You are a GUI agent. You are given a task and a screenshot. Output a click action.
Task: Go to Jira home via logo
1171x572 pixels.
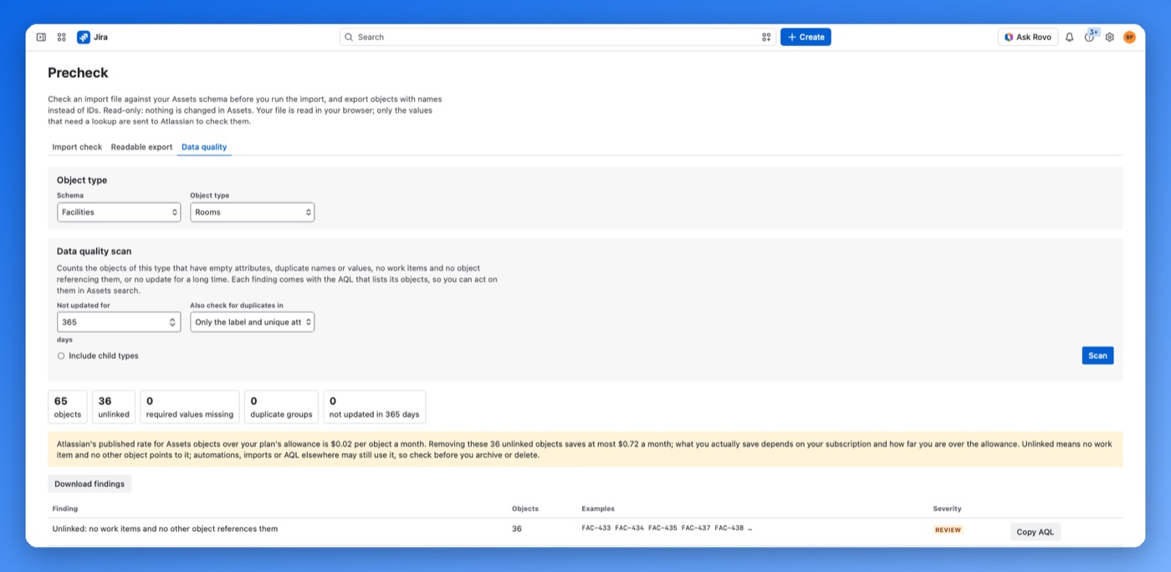click(x=92, y=37)
